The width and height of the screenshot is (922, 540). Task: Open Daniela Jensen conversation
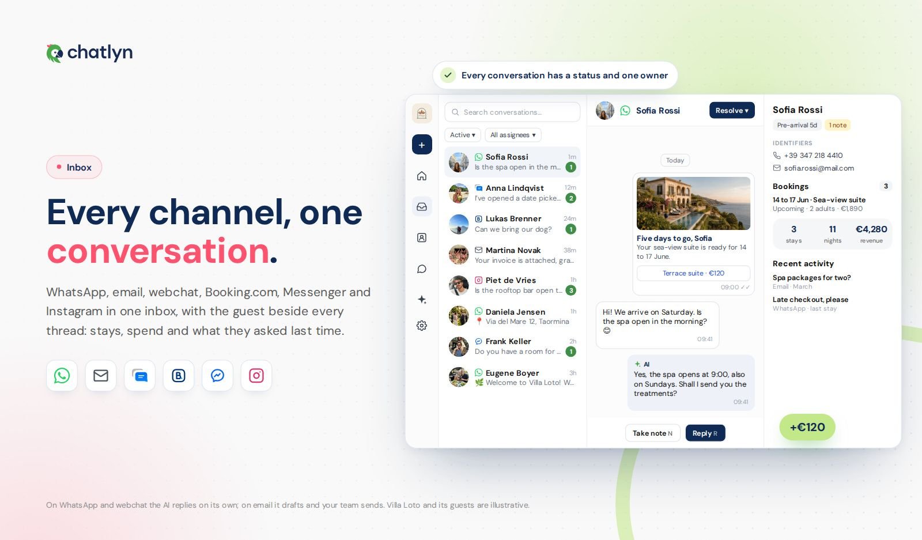pos(512,316)
